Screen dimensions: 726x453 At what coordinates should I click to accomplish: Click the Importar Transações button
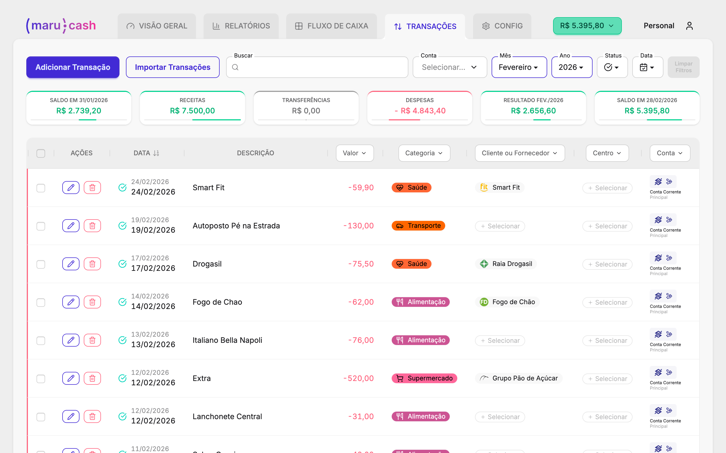click(172, 67)
